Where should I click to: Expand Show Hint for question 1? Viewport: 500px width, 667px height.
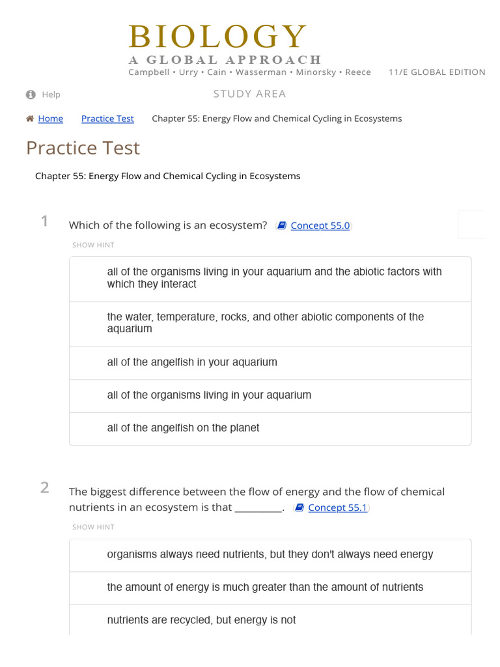click(x=93, y=245)
